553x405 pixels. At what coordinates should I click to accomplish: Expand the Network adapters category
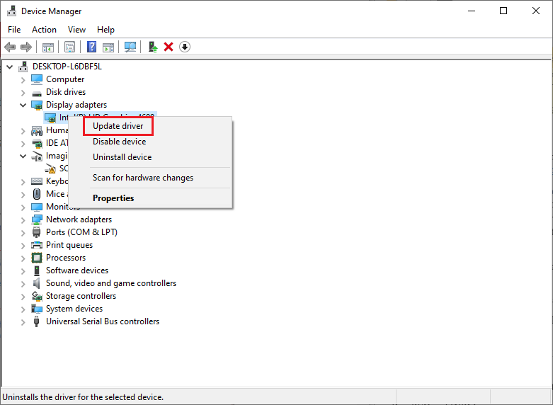[x=23, y=219]
